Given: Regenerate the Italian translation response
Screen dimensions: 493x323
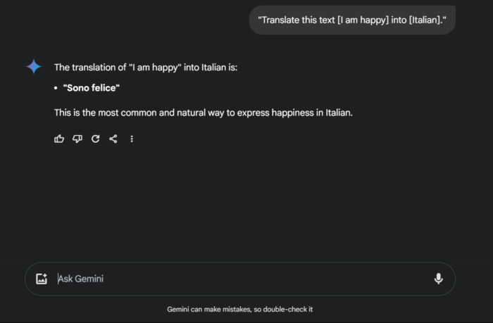Looking at the screenshot, I should click(96, 139).
